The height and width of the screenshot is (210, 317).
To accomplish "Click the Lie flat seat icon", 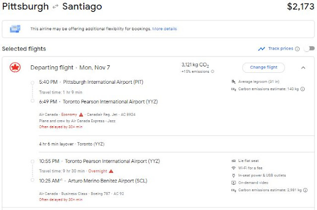I will point(234,161).
